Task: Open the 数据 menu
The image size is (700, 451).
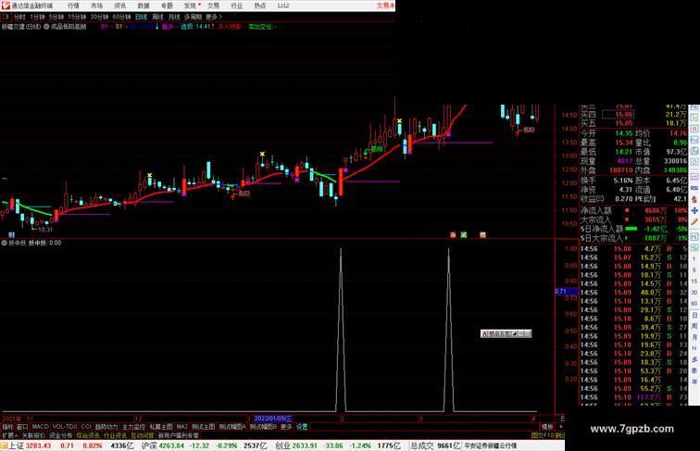Action: [144, 6]
